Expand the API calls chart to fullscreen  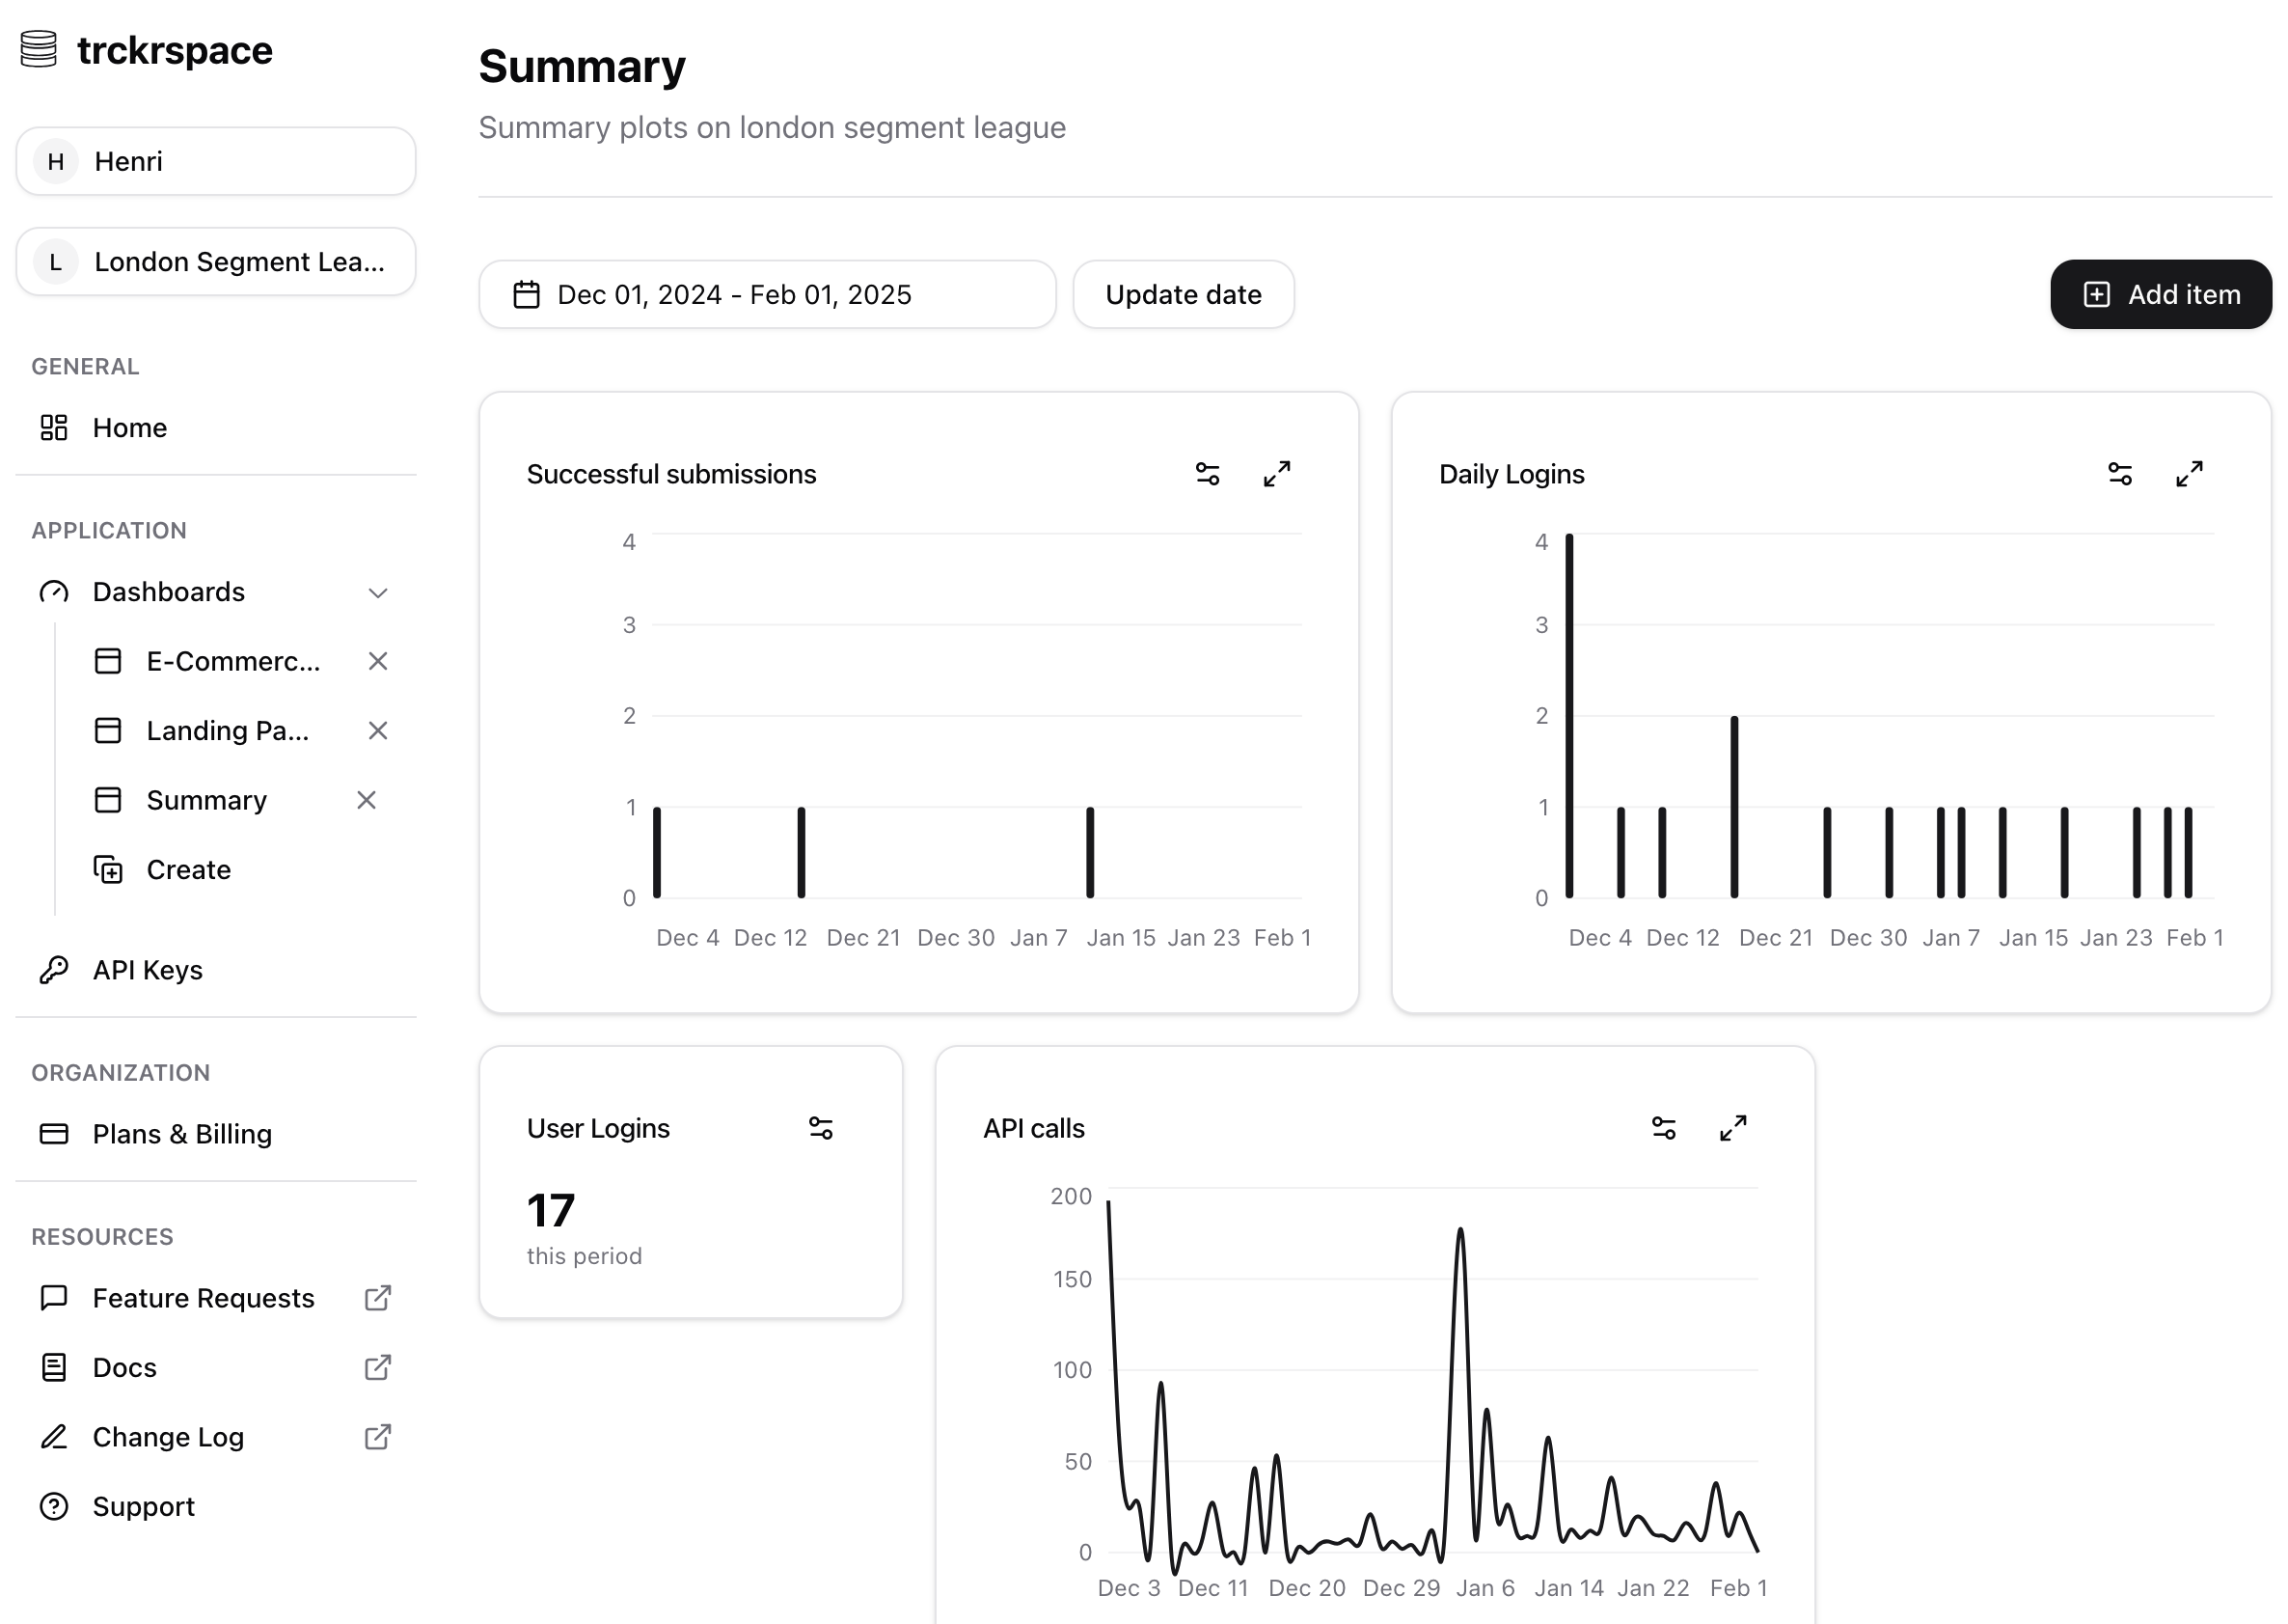point(1731,1128)
